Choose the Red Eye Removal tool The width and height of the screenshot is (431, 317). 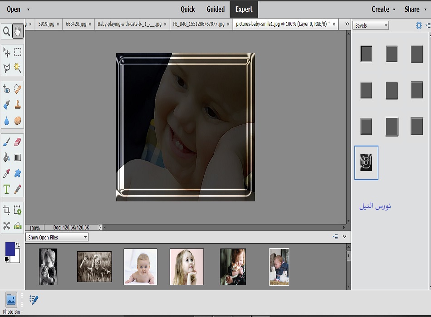[7, 89]
